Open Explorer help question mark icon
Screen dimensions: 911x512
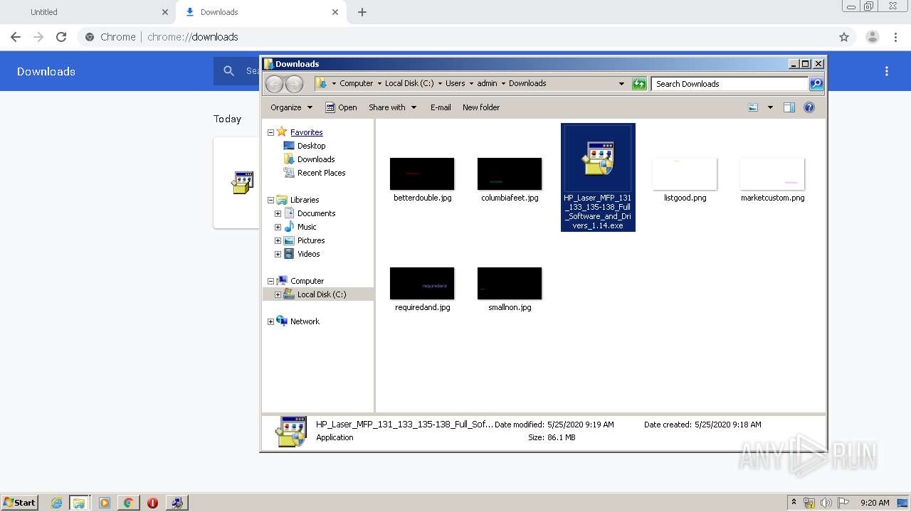point(809,107)
